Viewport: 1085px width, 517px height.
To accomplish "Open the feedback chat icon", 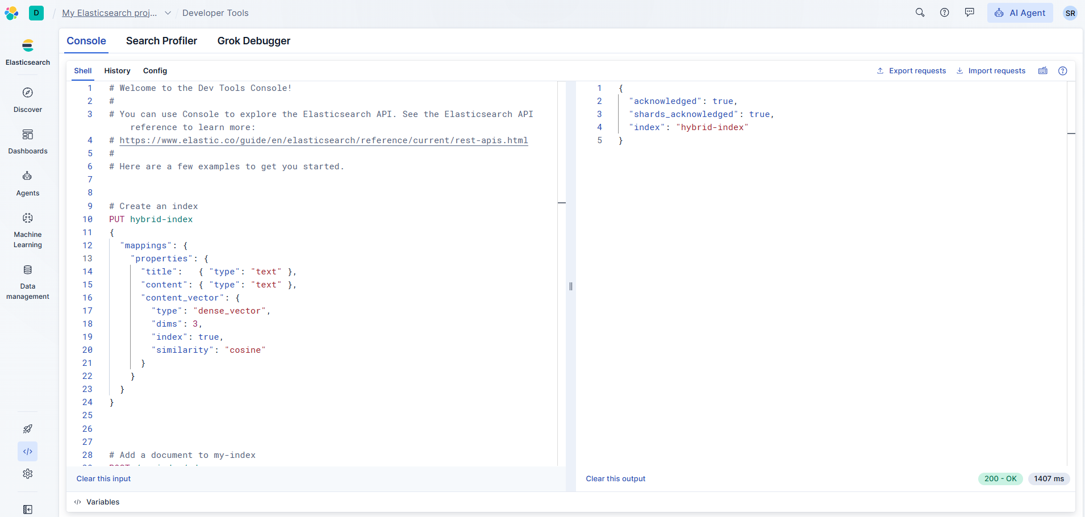I will coord(970,12).
